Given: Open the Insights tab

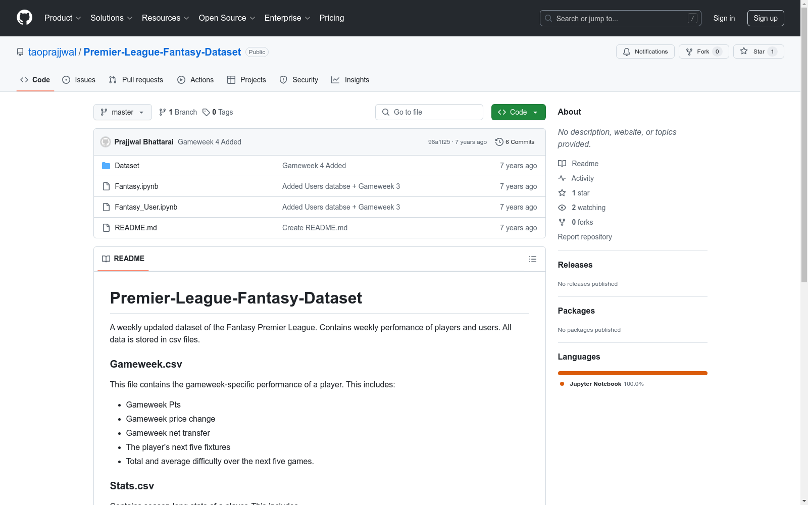Looking at the screenshot, I should point(350,80).
